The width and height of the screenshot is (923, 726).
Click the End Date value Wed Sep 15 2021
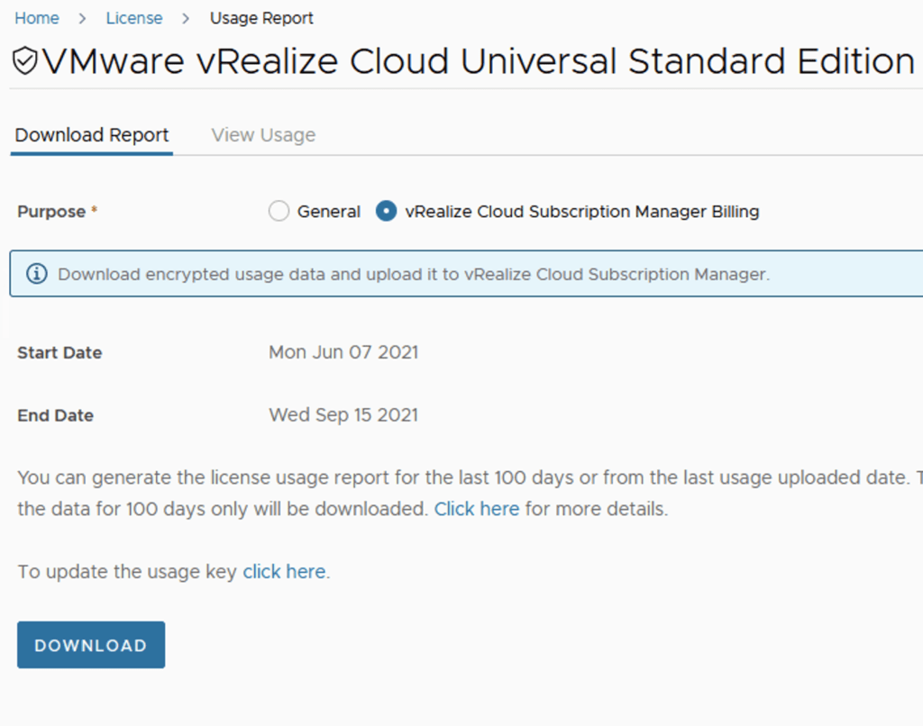[x=343, y=415]
